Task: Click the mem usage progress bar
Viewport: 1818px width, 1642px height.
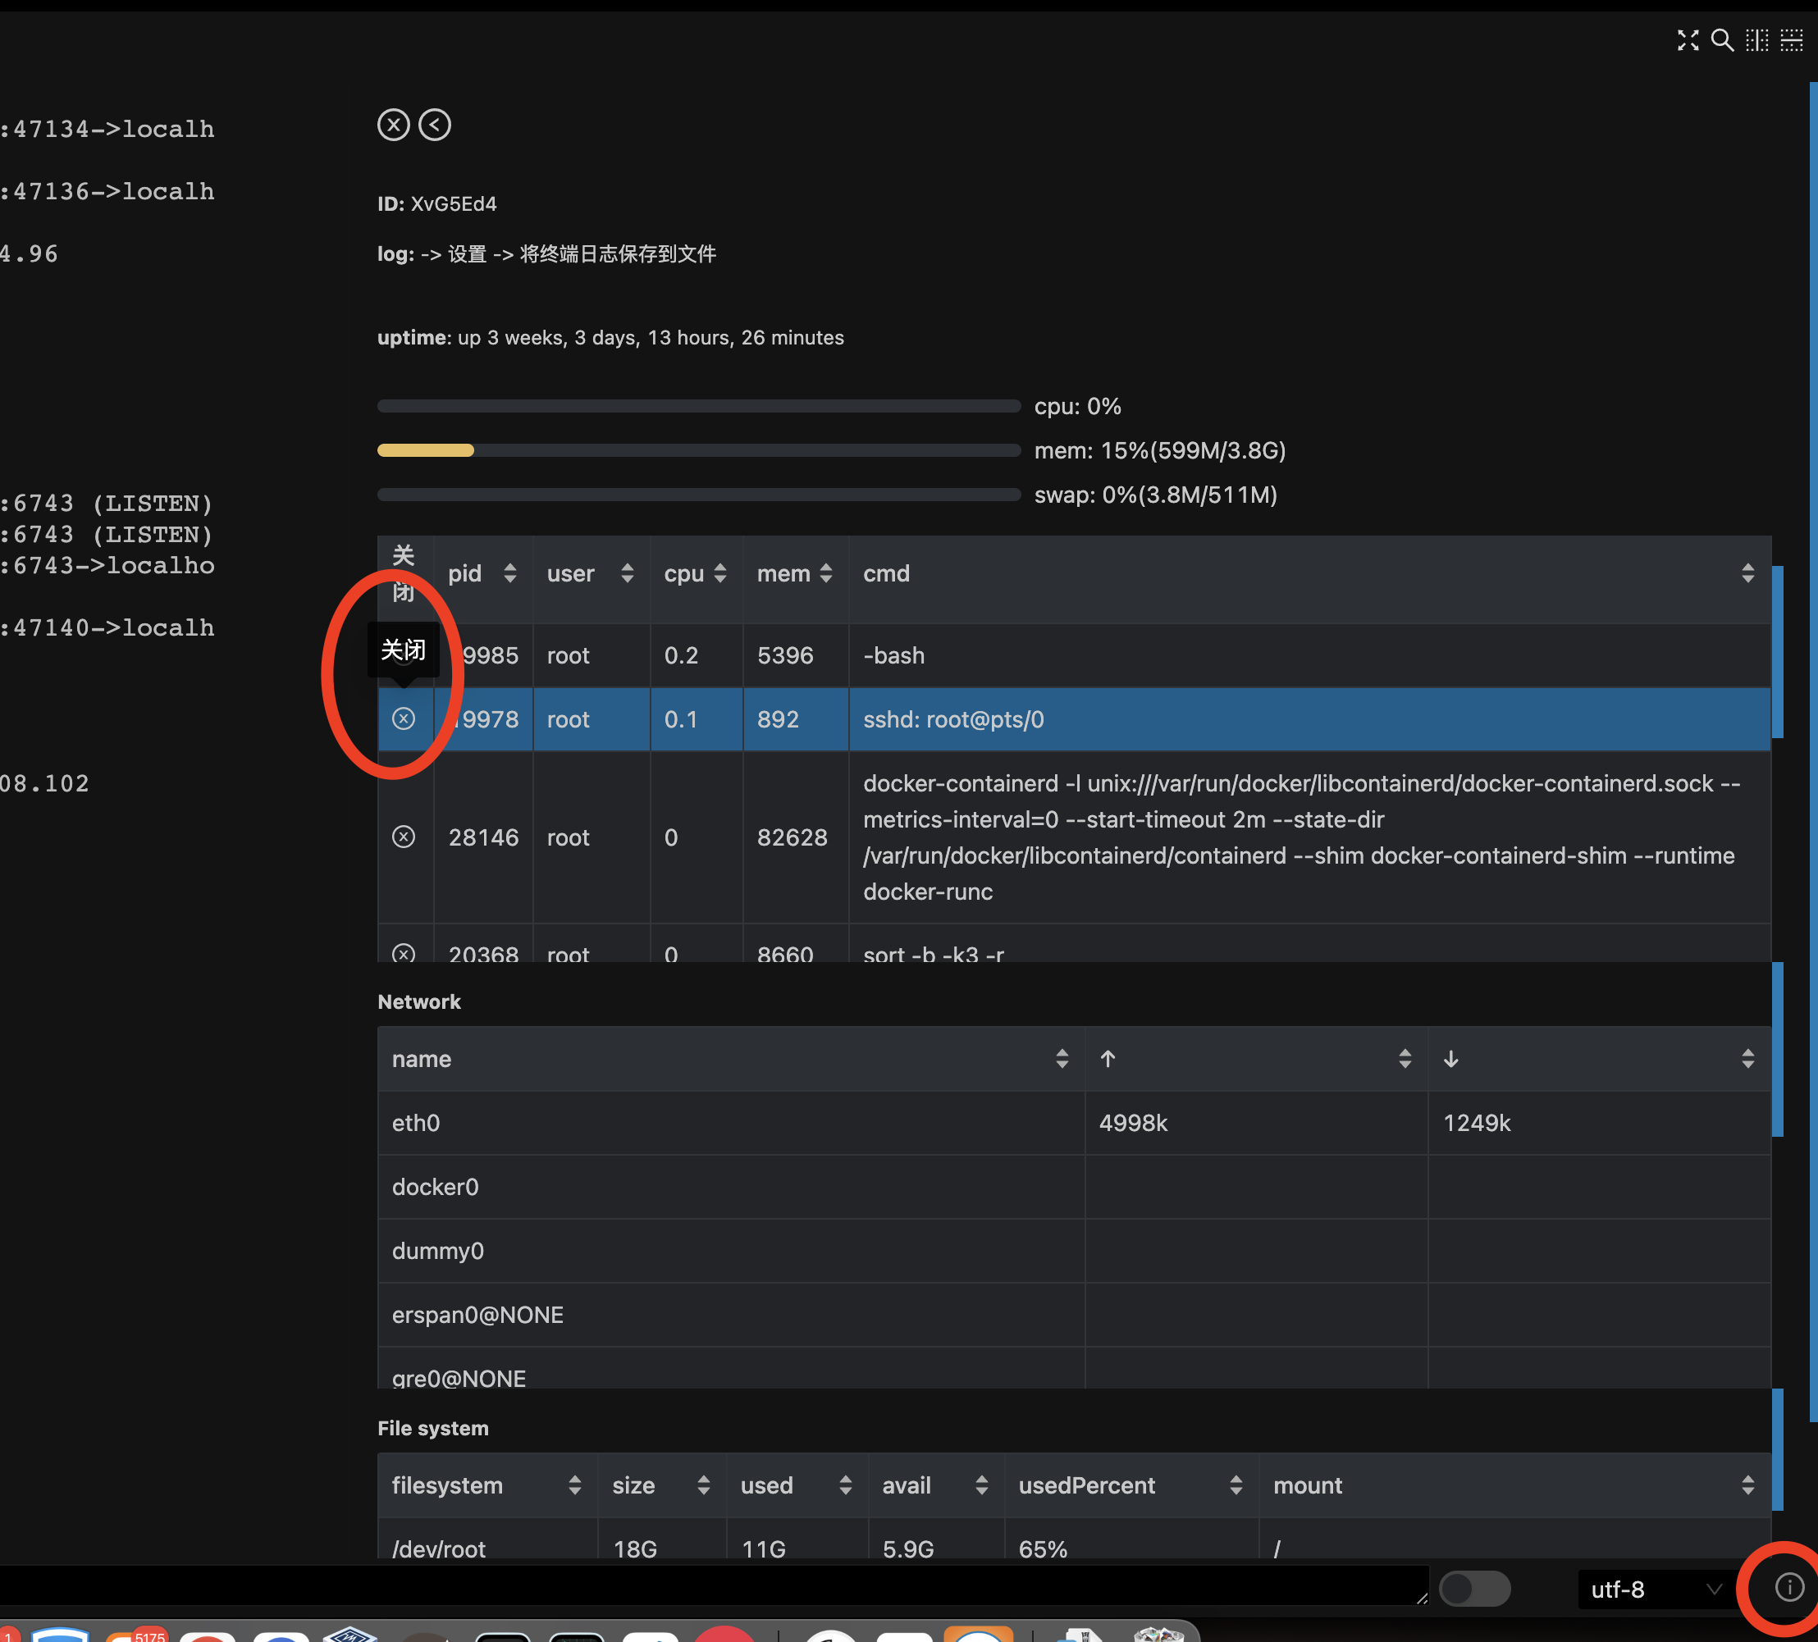Action: click(699, 450)
